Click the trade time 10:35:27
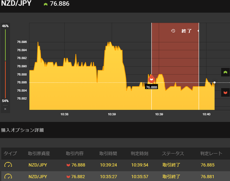The width and height of the screenshot is (230, 181). (108, 177)
